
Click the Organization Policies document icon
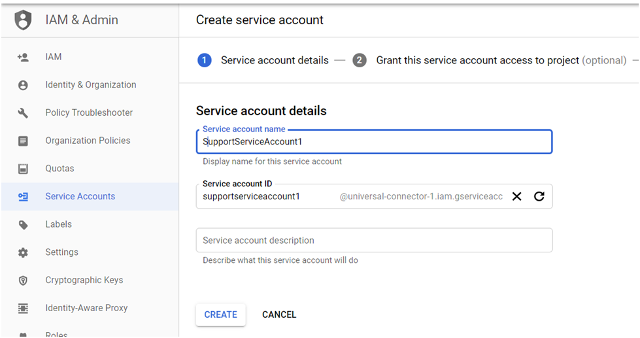pos(23,141)
